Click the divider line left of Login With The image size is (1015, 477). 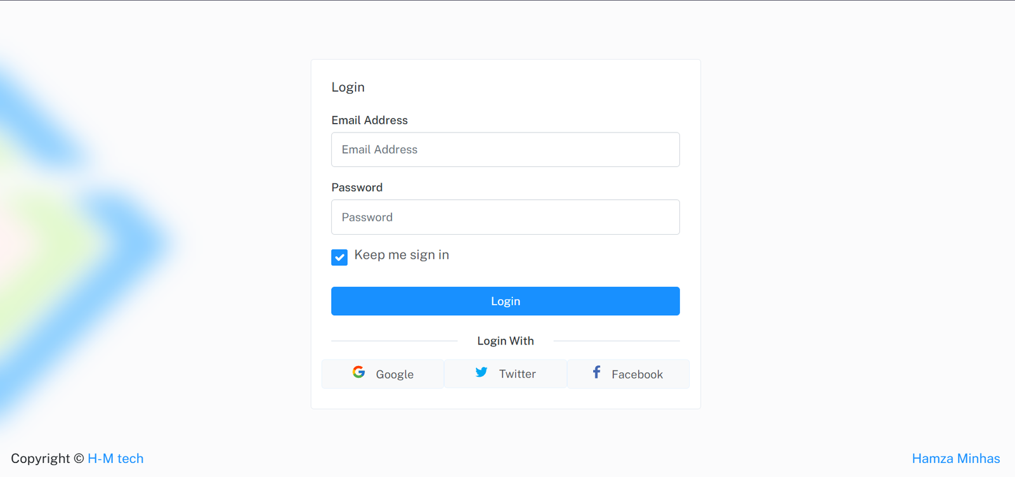point(394,341)
